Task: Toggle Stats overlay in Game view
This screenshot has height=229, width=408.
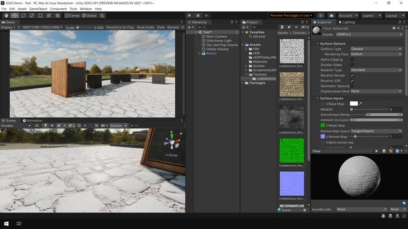Action: 161,27
